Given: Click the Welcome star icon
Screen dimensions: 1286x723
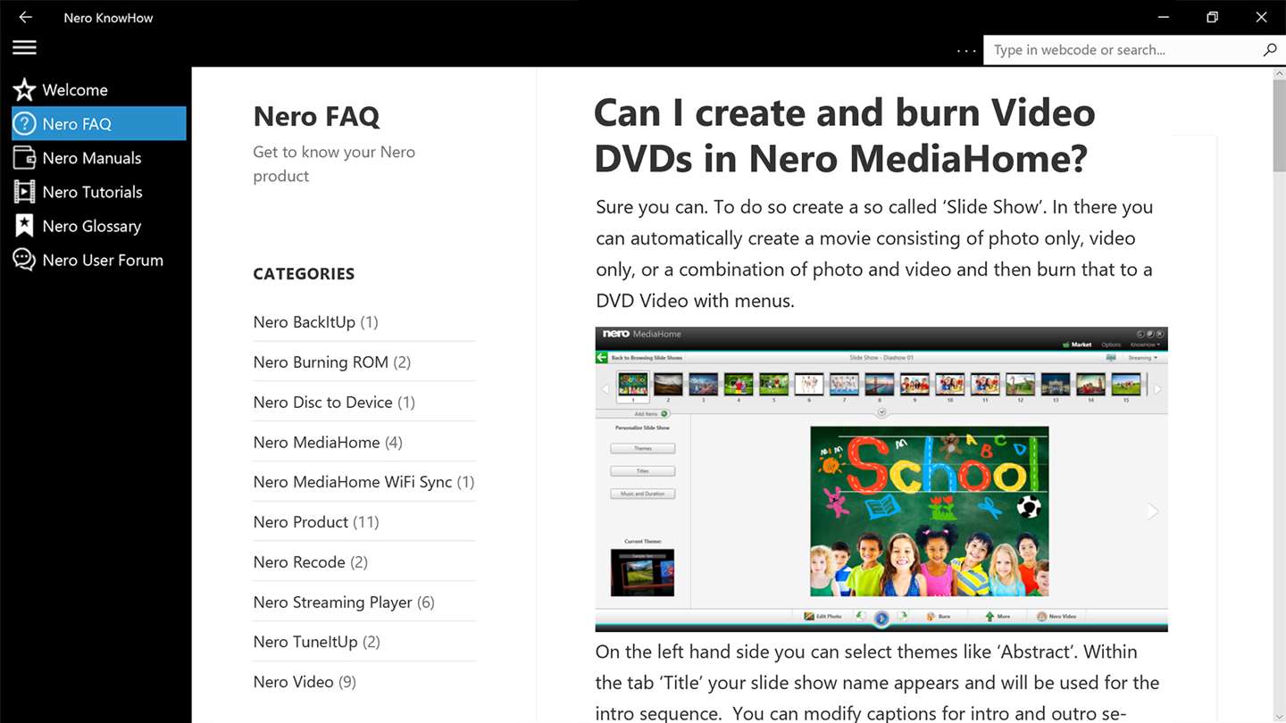Looking at the screenshot, I should [24, 89].
